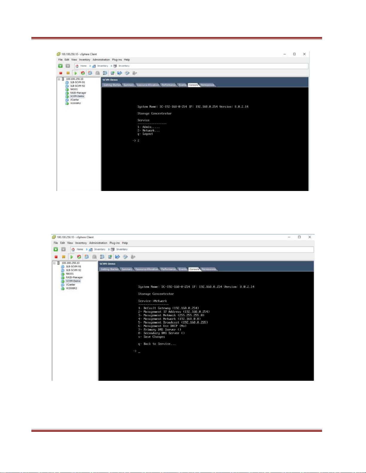Collapse the 100.100.250.10 host tree in the lower window
Viewport: 366px width, 473px height.
54,263
